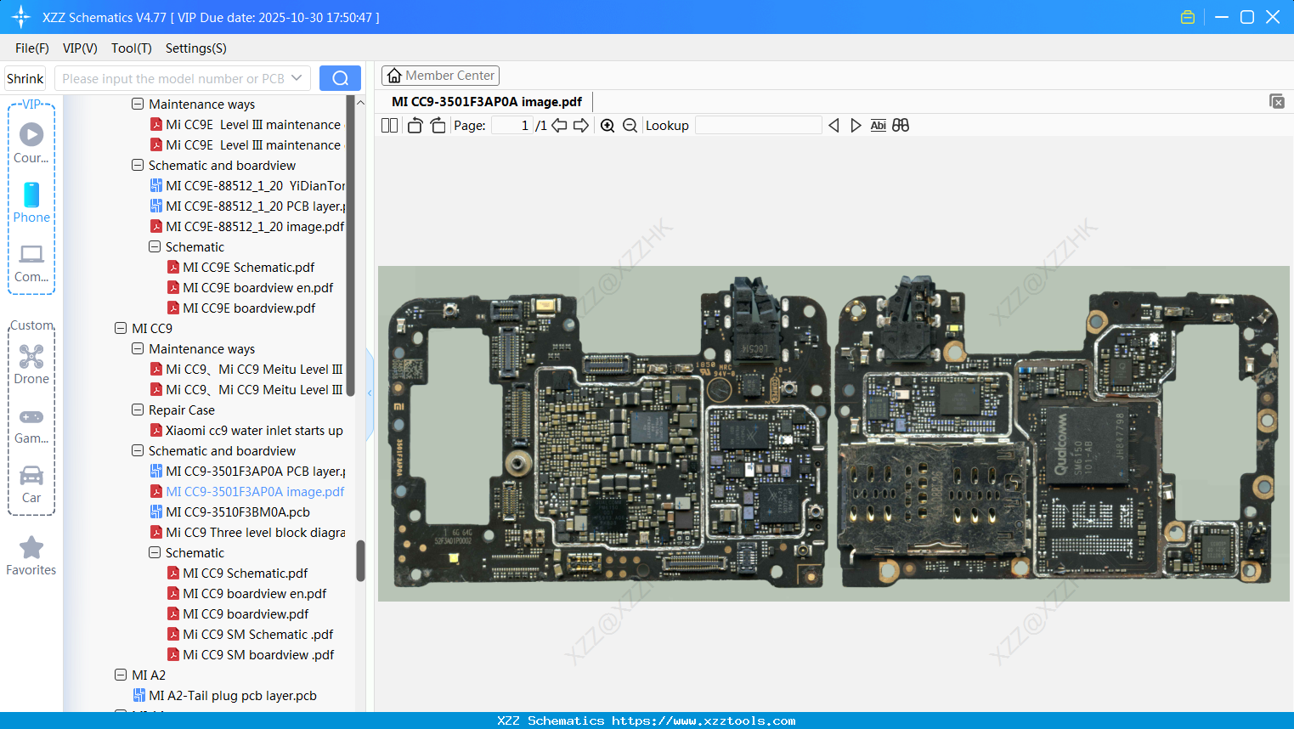The height and width of the screenshot is (729, 1294).
Task: Open the Drone schematics category
Action: [31, 364]
